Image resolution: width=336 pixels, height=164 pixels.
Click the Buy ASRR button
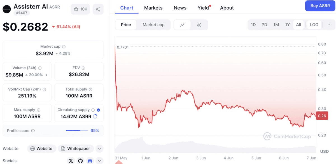tap(320, 6)
